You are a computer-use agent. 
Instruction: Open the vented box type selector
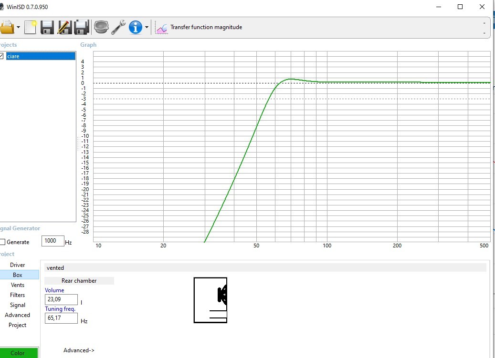(265, 267)
